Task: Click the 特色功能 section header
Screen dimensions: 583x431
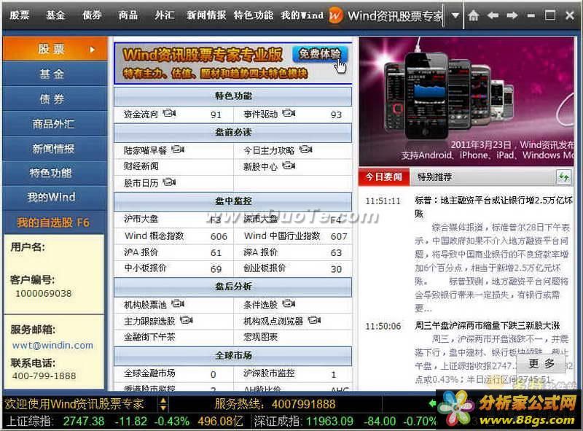Action: (x=232, y=96)
